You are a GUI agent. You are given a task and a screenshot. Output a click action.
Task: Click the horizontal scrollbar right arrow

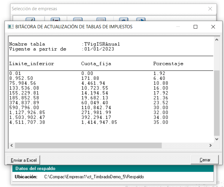[210, 146]
